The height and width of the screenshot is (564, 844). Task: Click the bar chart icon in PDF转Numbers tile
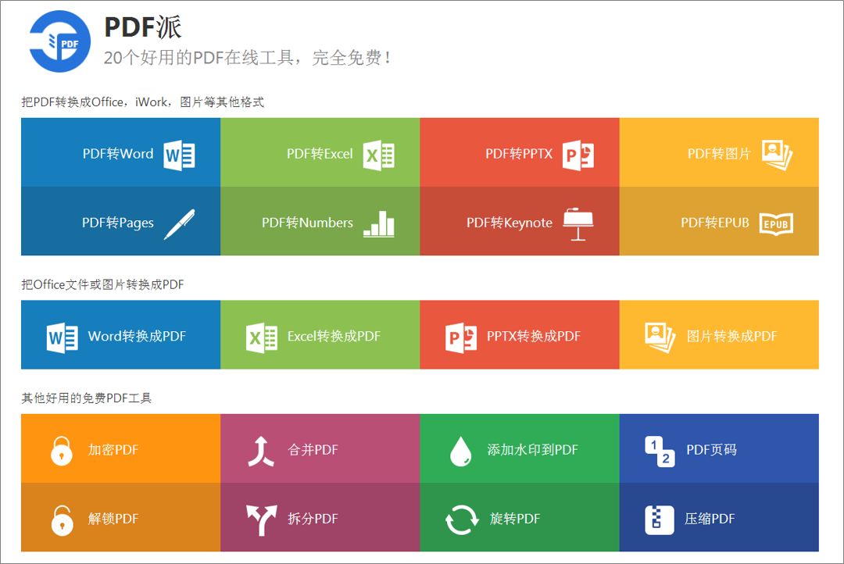click(379, 223)
